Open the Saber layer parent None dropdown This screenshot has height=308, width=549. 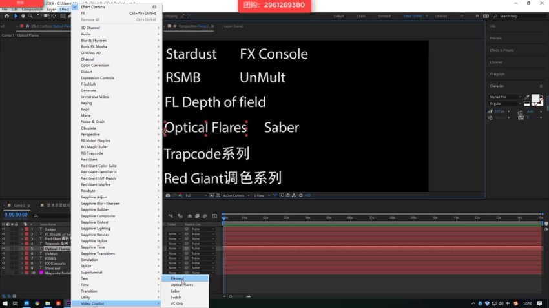[x=202, y=229]
